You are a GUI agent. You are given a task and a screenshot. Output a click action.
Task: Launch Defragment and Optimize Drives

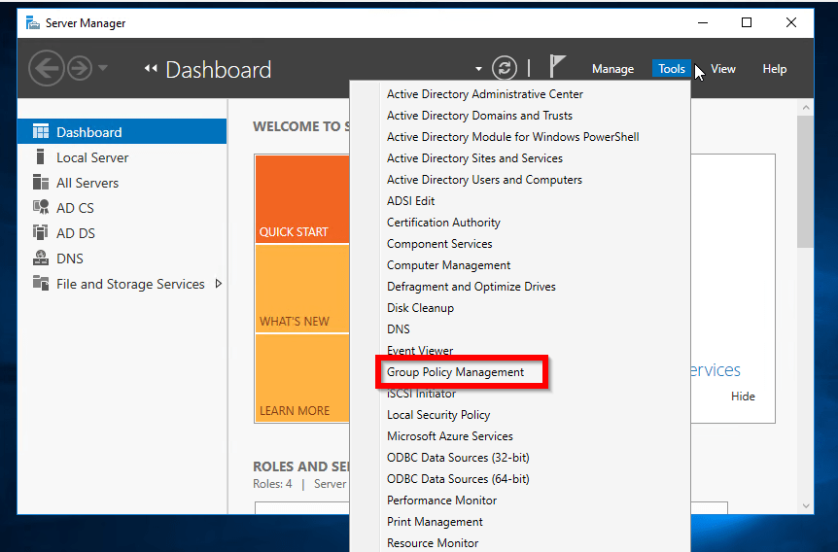click(x=471, y=287)
